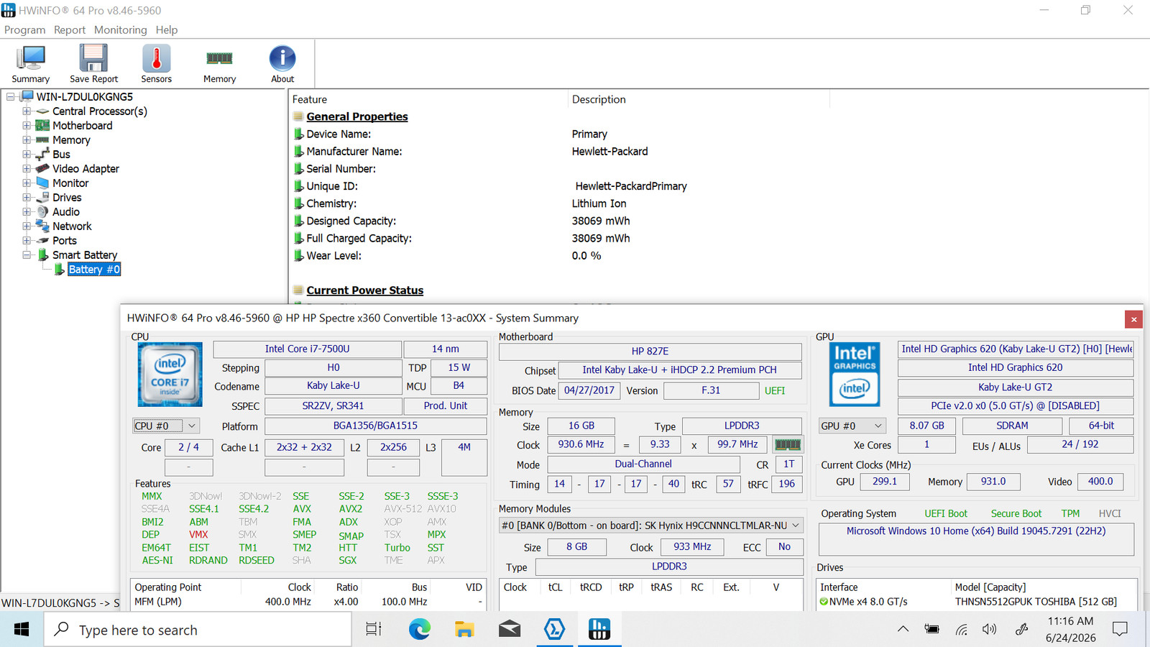Open the Sensors thermometer icon
The width and height of the screenshot is (1150, 647).
156,64
